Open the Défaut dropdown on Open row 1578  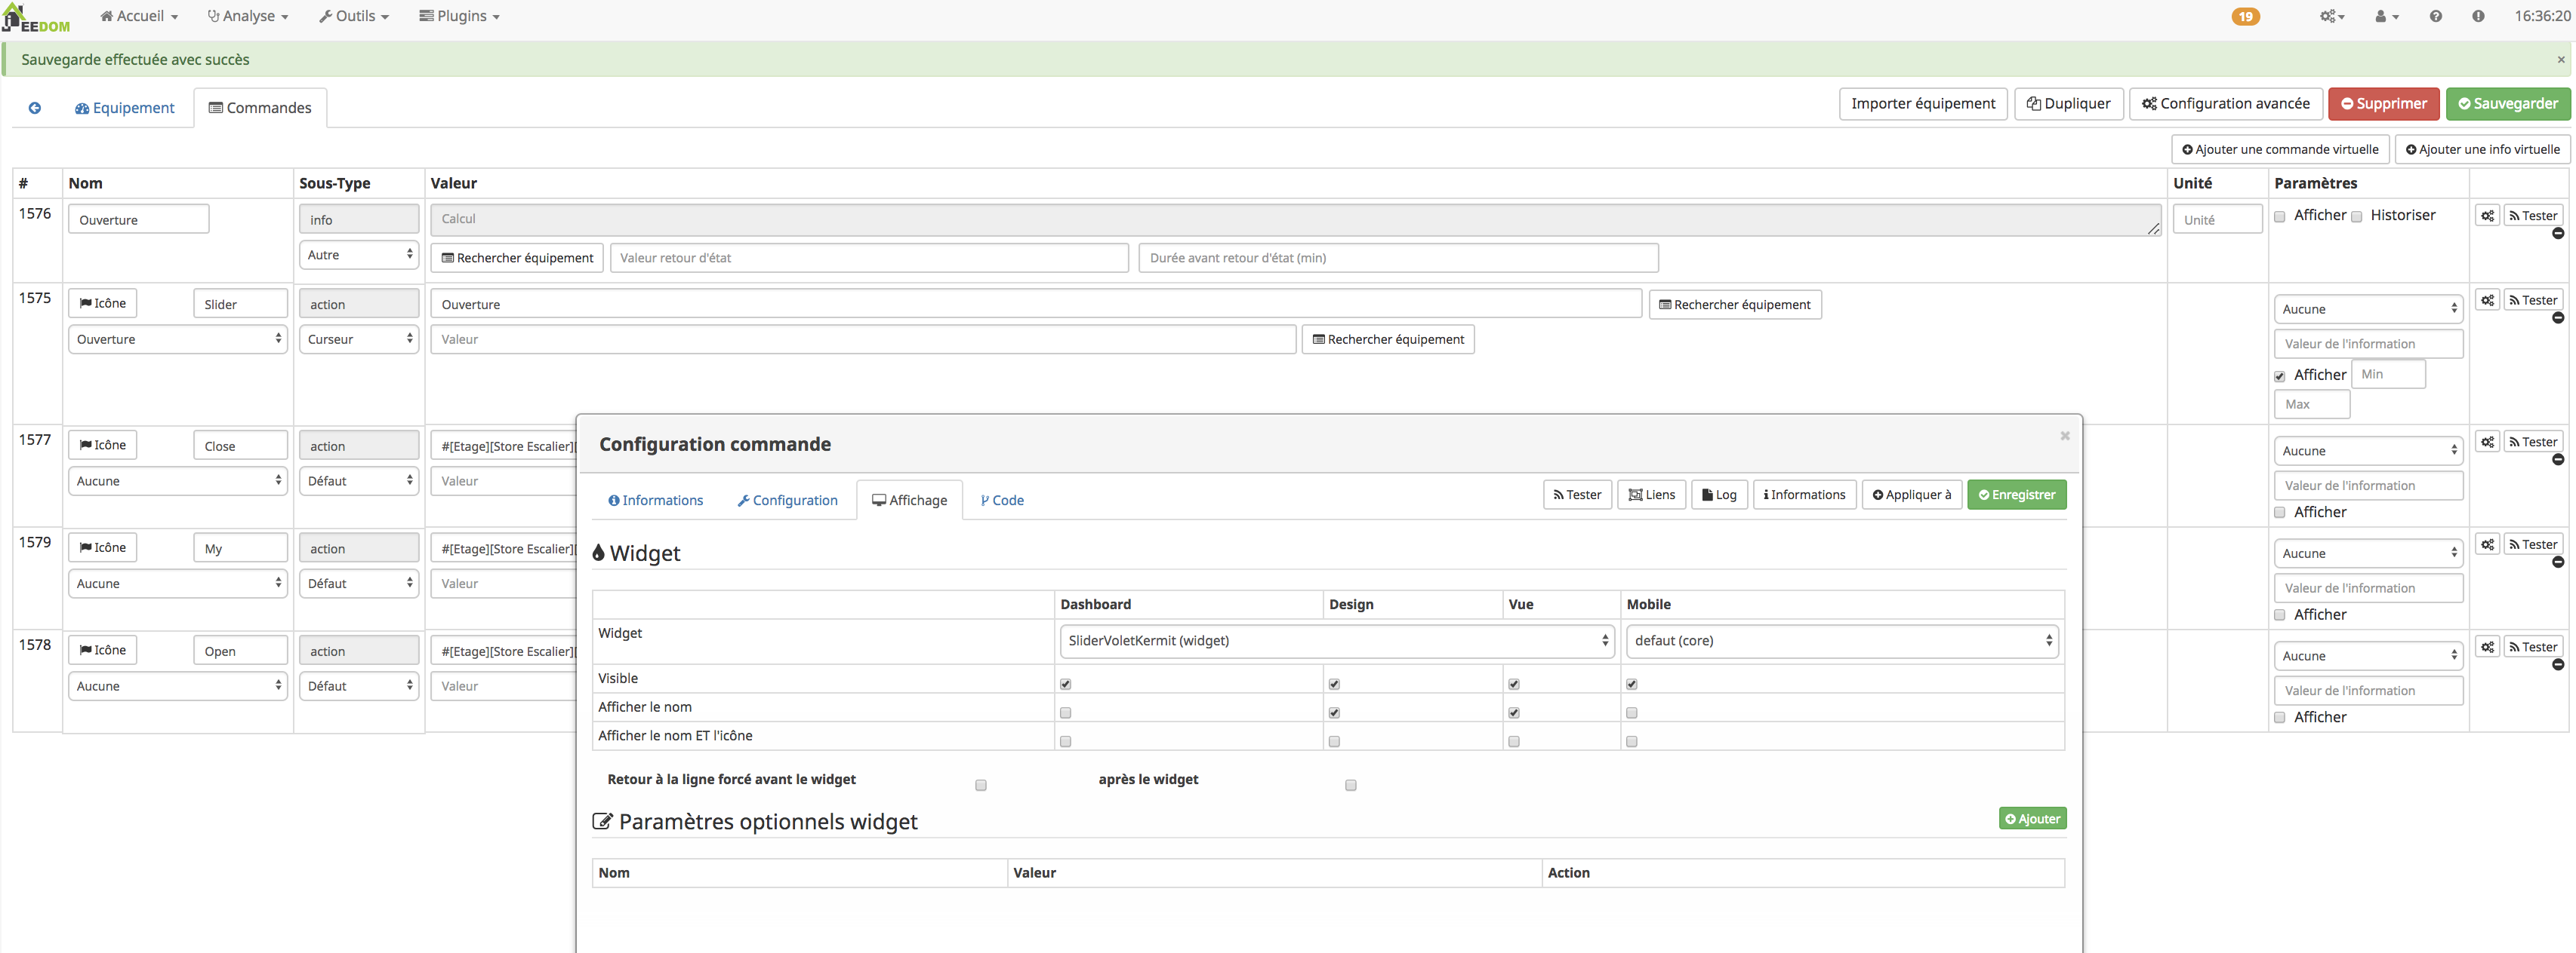(359, 686)
